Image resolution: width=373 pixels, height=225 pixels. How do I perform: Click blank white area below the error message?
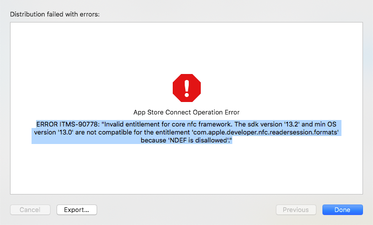(x=186, y=170)
